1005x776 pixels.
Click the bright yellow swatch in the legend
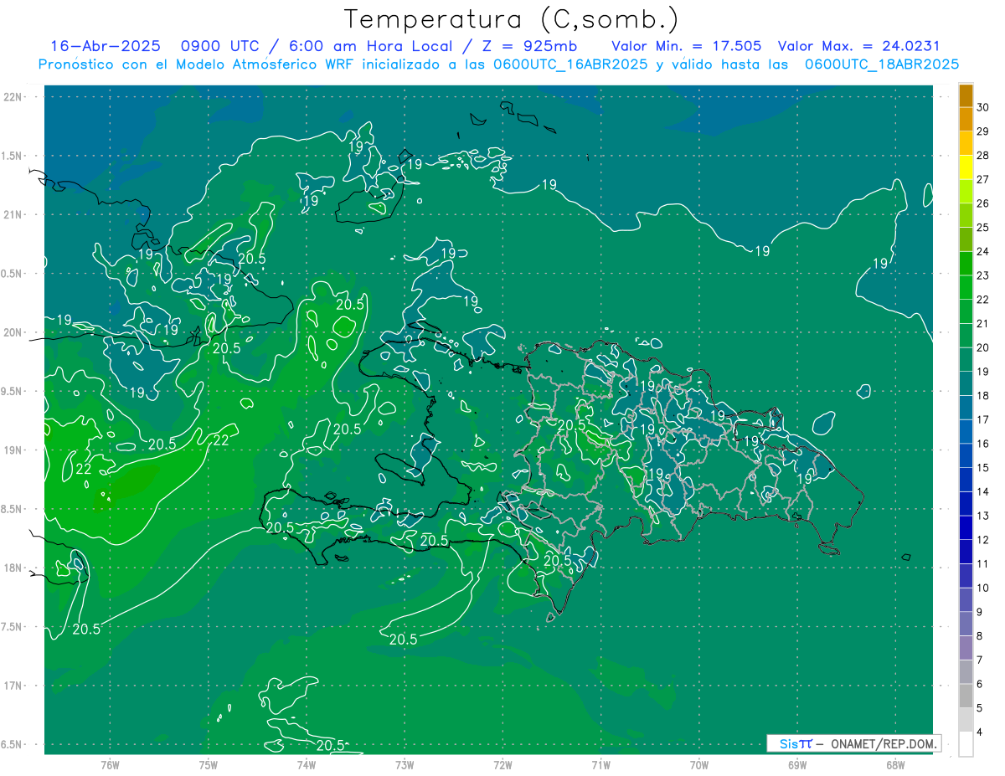coord(966,168)
